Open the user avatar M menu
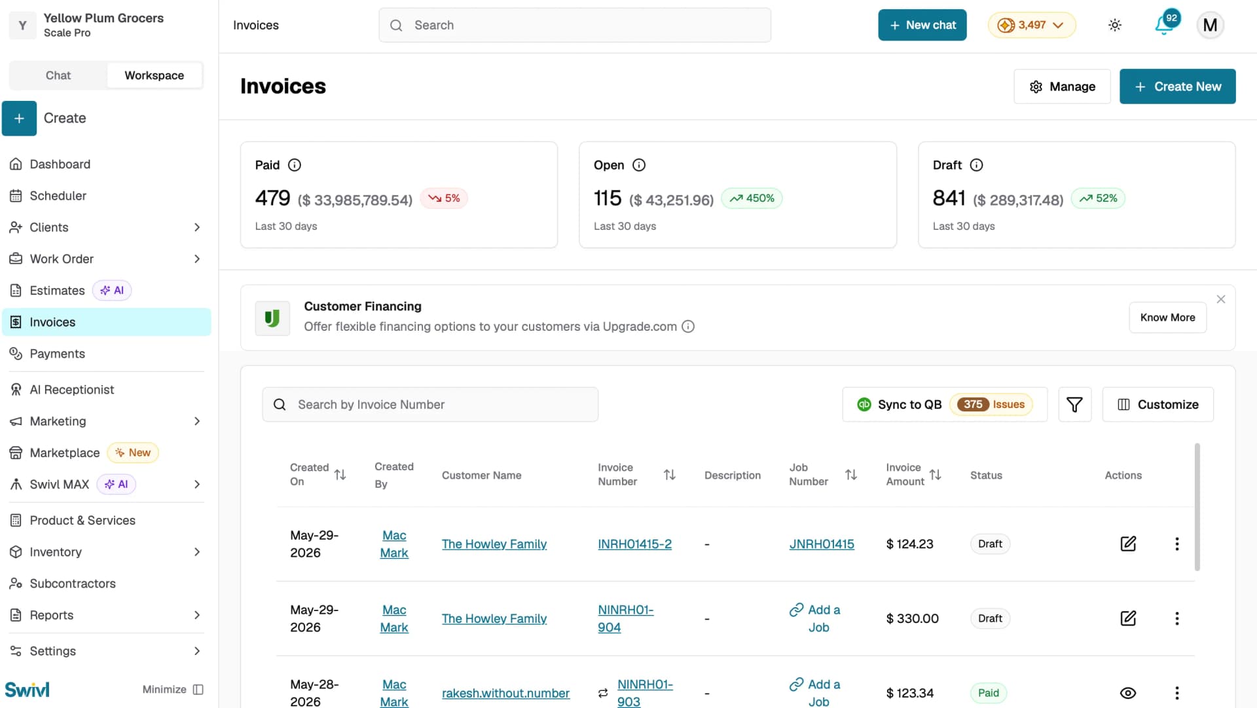This screenshot has height=708, width=1257. point(1210,26)
